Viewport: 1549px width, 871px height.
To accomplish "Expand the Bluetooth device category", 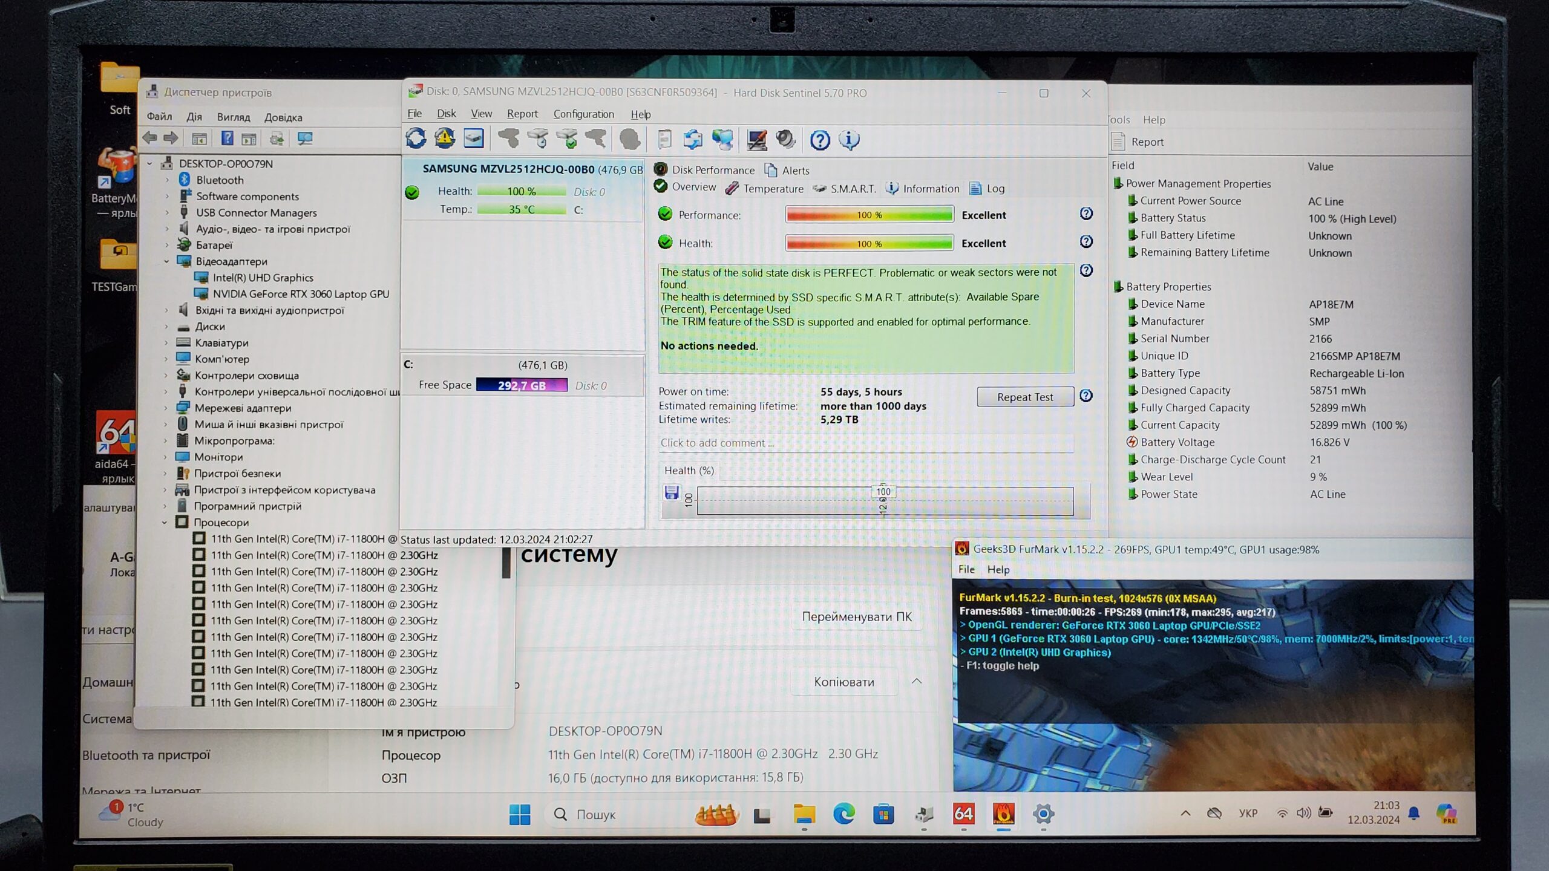I will click(167, 180).
